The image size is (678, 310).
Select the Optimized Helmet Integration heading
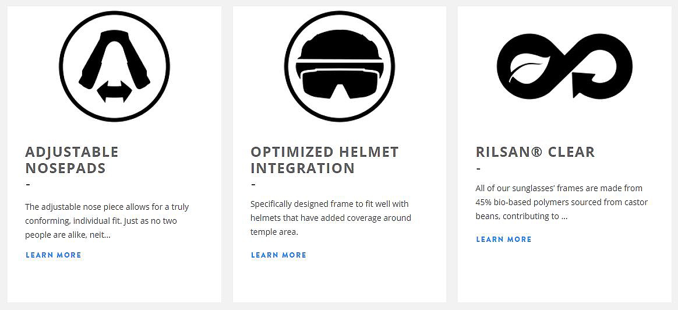point(324,160)
